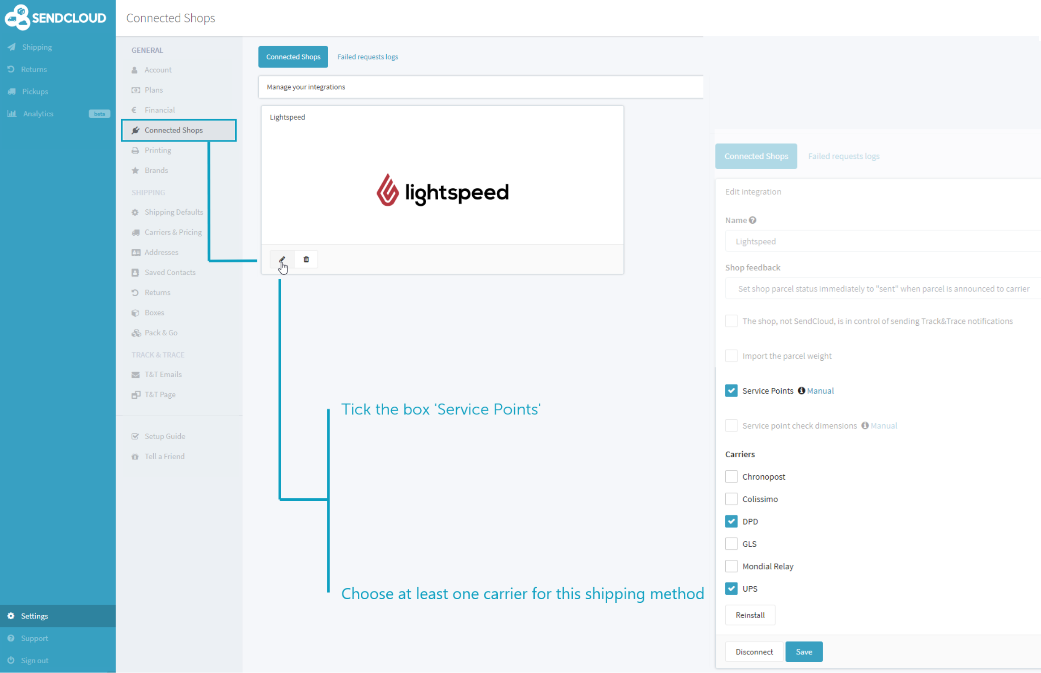Click the T&T Emails envelope icon
The width and height of the screenshot is (1041, 673).
coord(135,375)
